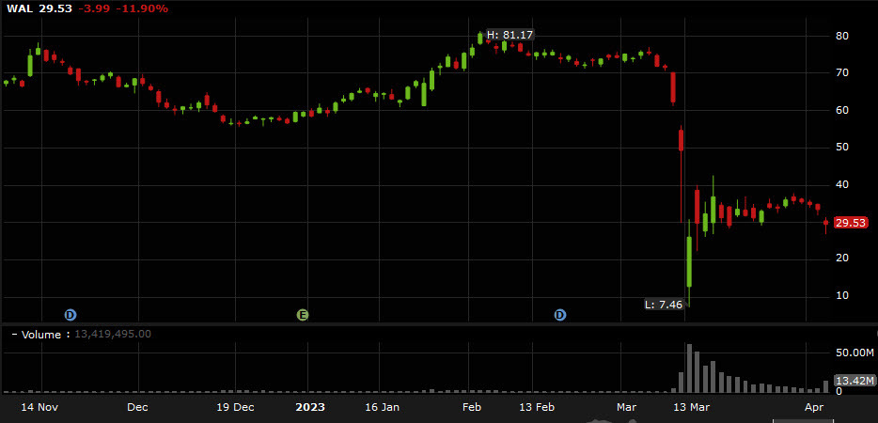
Task: Click the tall green candle at the 7.46 low
Action: [x=689, y=262]
